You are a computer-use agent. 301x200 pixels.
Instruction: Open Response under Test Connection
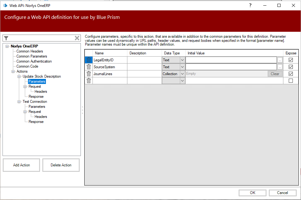pos(36,122)
